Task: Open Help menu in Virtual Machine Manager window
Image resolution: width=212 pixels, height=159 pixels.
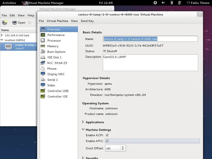Action: pos(31,15)
